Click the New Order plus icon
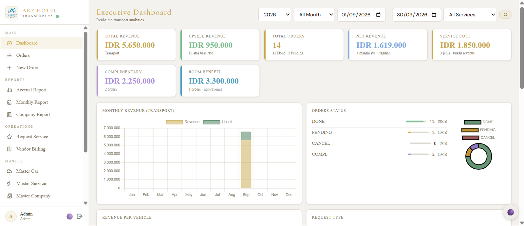This screenshot has height=226, width=524. point(9,68)
